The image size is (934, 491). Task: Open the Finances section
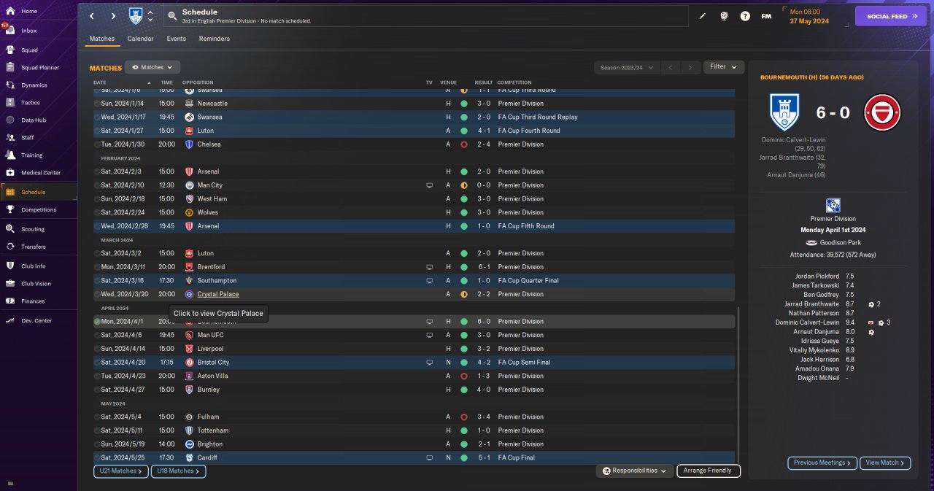tap(33, 301)
